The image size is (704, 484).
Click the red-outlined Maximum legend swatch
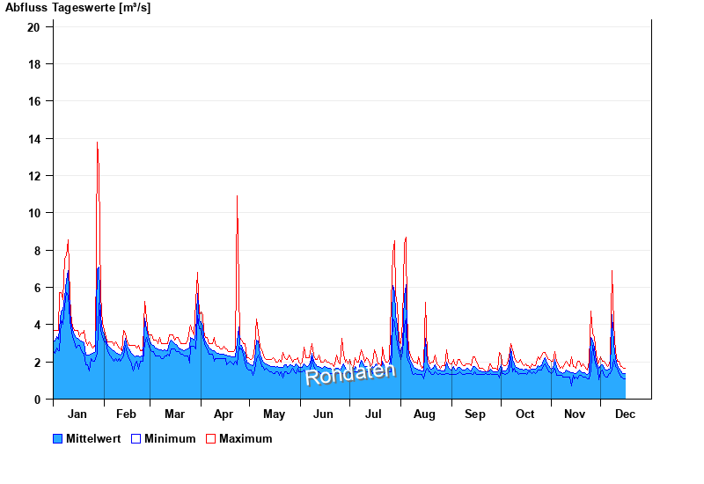[x=210, y=439]
